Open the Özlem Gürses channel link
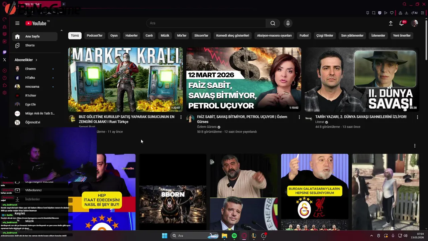Screen dimensions: 428x241 [207, 127]
